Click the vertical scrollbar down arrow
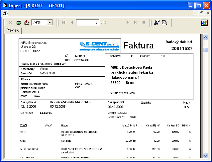This screenshot has width=212, height=162. [x=205, y=155]
